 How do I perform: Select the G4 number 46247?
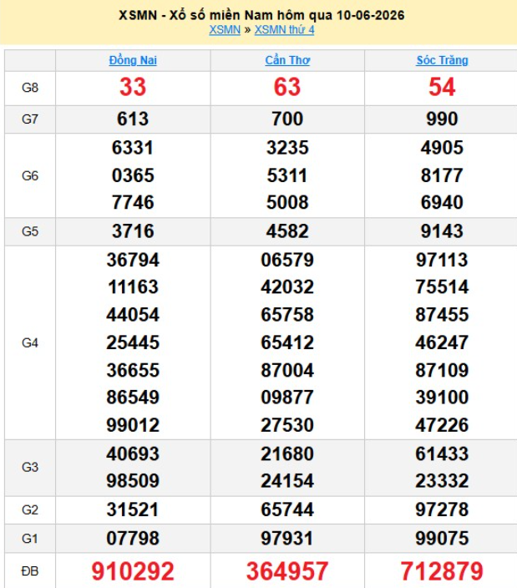click(442, 342)
